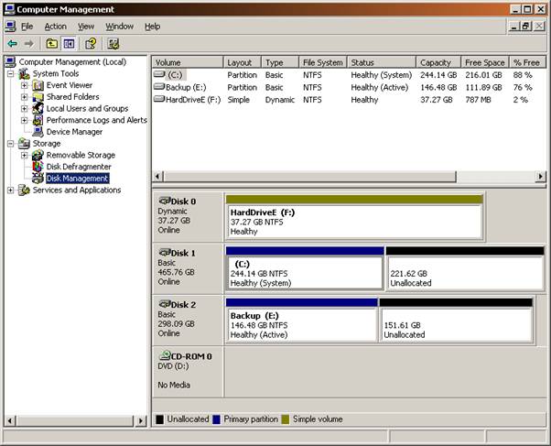The height and width of the screenshot is (446, 551).
Task: Click the Disk 0 drive icon
Action: click(164, 201)
